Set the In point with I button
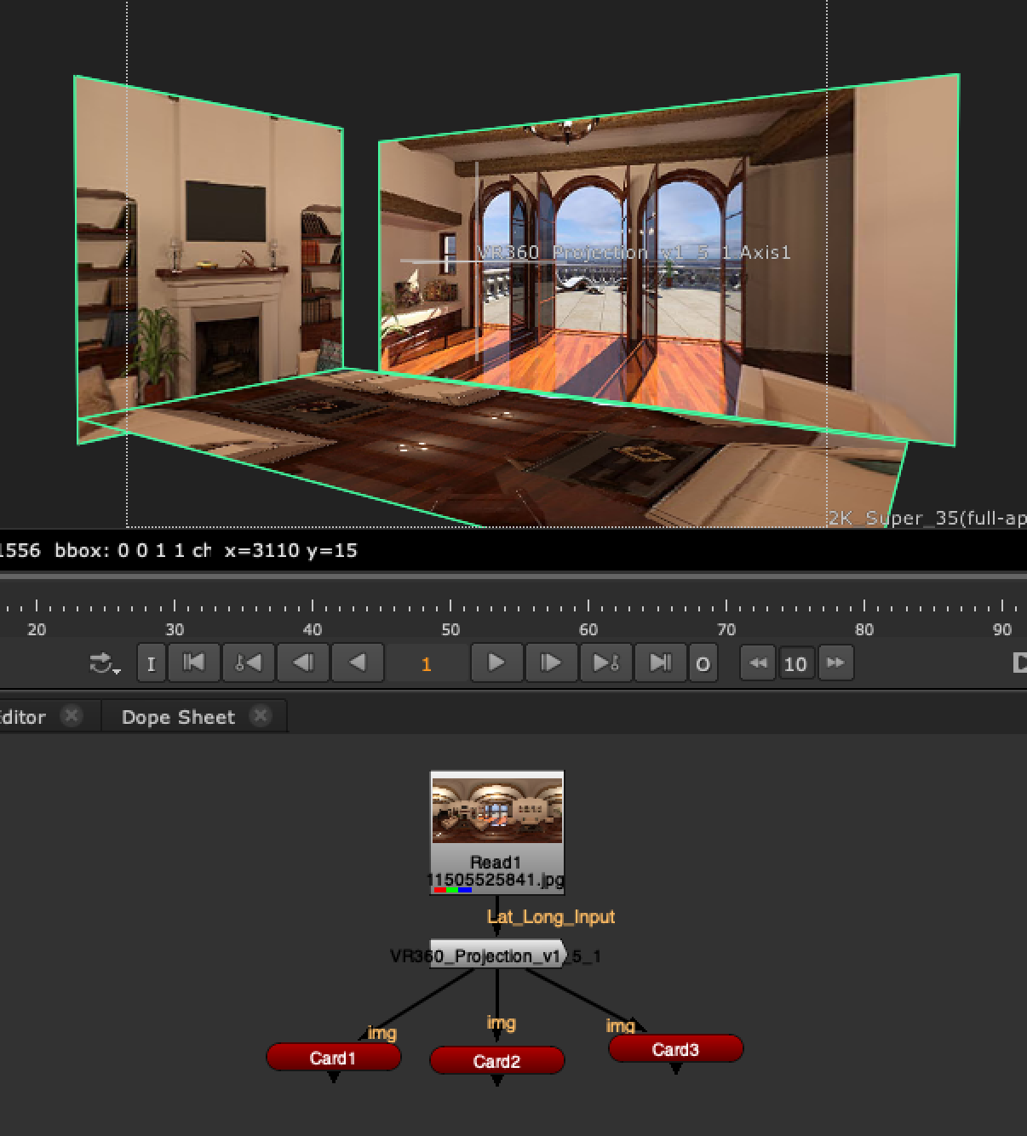1027x1136 pixels. click(x=151, y=663)
